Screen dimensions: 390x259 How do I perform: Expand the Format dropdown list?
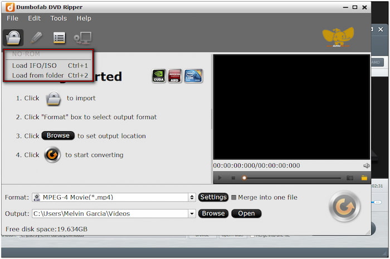pos(192,197)
